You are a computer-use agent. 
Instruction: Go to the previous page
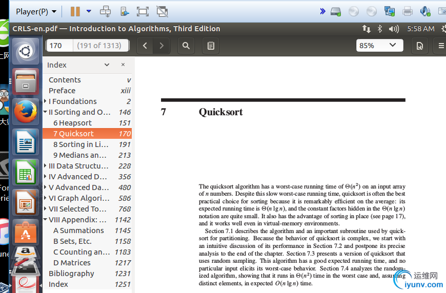(x=145, y=46)
